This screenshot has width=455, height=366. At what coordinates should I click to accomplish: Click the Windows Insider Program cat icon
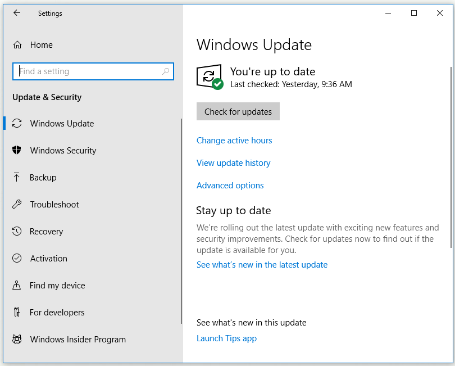click(17, 339)
